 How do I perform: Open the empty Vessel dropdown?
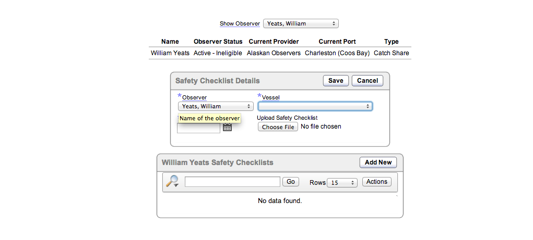point(315,106)
